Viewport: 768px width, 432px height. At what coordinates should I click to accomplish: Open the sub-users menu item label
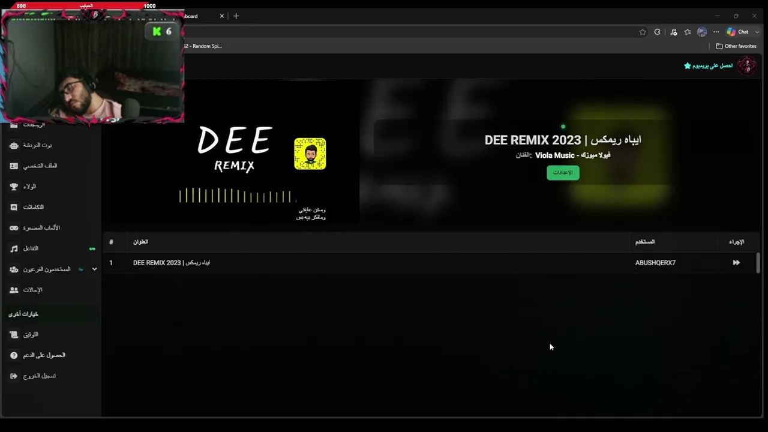(x=47, y=269)
